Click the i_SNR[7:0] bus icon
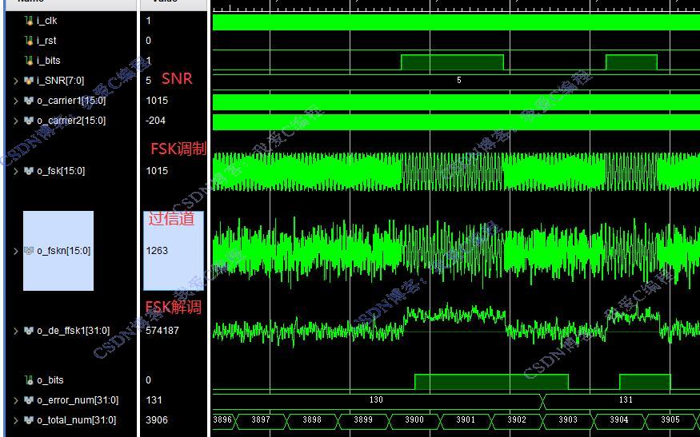 coord(29,81)
